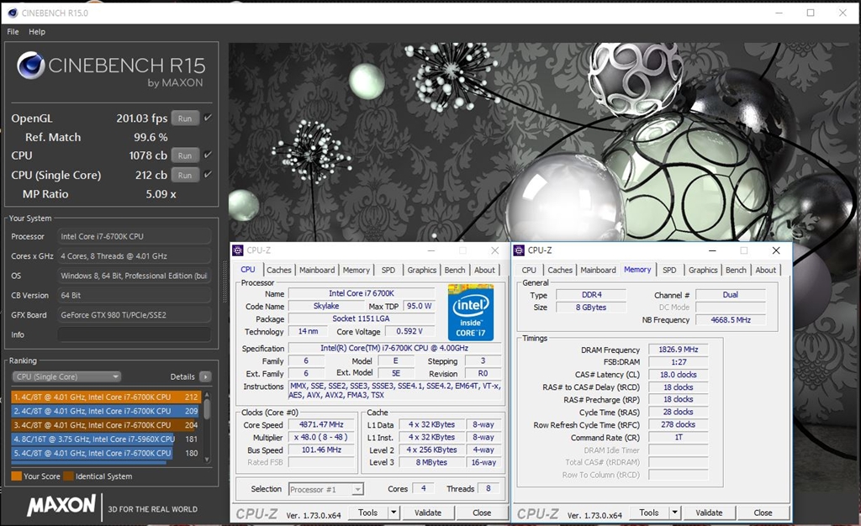861x526 pixels.
Task: Uncheck the CPU (Single Core) test checkbox
Action: (x=208, y=174)
